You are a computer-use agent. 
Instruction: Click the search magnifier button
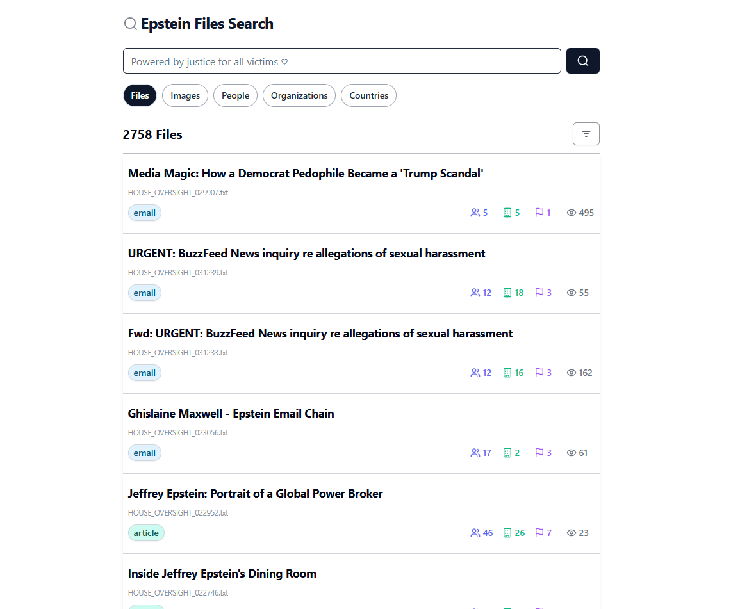[582, 60]
